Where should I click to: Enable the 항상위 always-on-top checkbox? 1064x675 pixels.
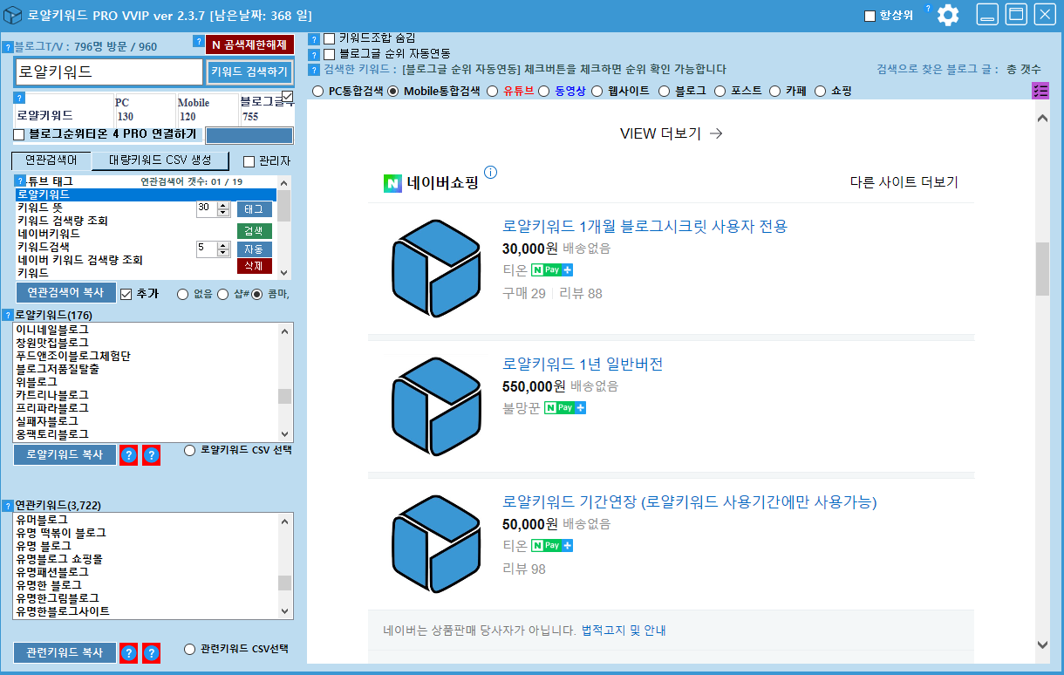click(x=870, y=16)
